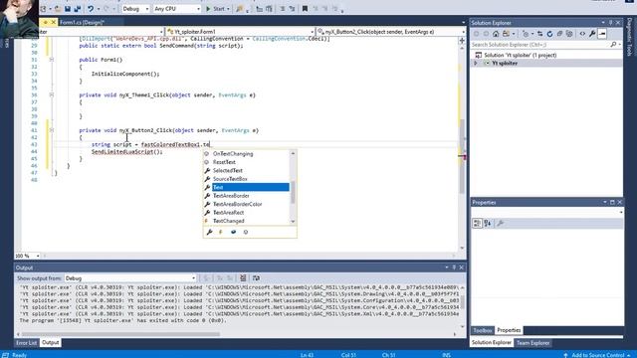Switch to Error List tab

pyautogui.click(x=27, y=342)
